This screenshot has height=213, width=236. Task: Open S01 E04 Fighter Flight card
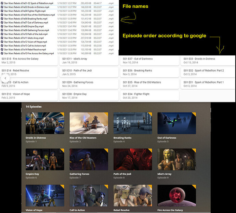tap(149, 96)
